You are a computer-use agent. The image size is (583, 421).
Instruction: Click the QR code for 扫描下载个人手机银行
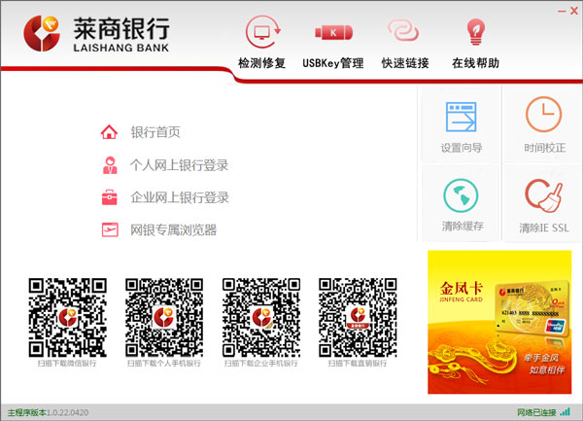(x=164, y=317)
